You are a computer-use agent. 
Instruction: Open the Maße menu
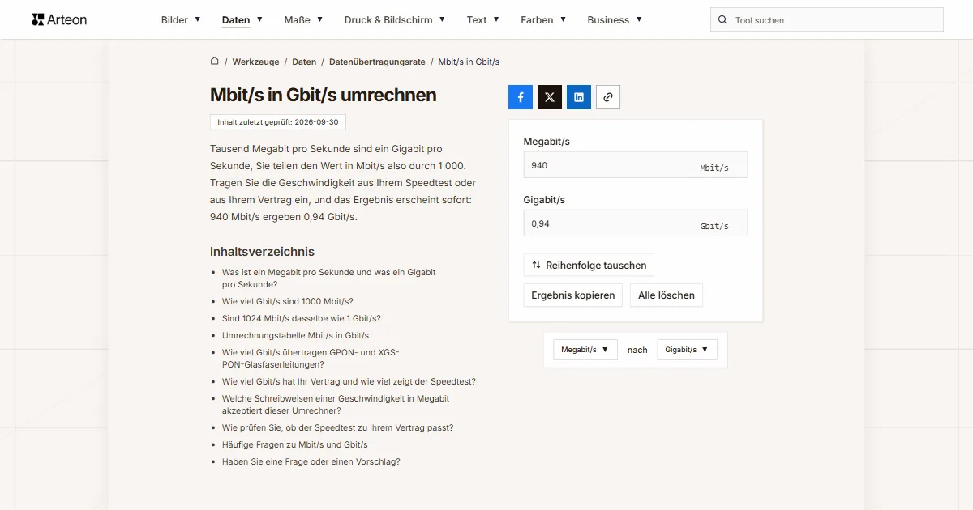[x=303, y=19]
